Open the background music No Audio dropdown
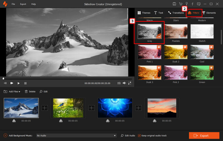The image size is (223, 141). tap(76, 135)
